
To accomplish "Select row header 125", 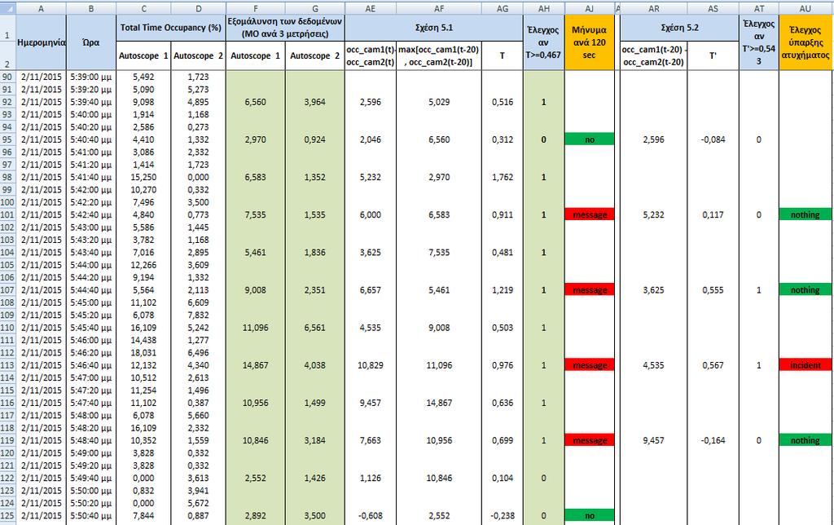I will pos(7,515).
